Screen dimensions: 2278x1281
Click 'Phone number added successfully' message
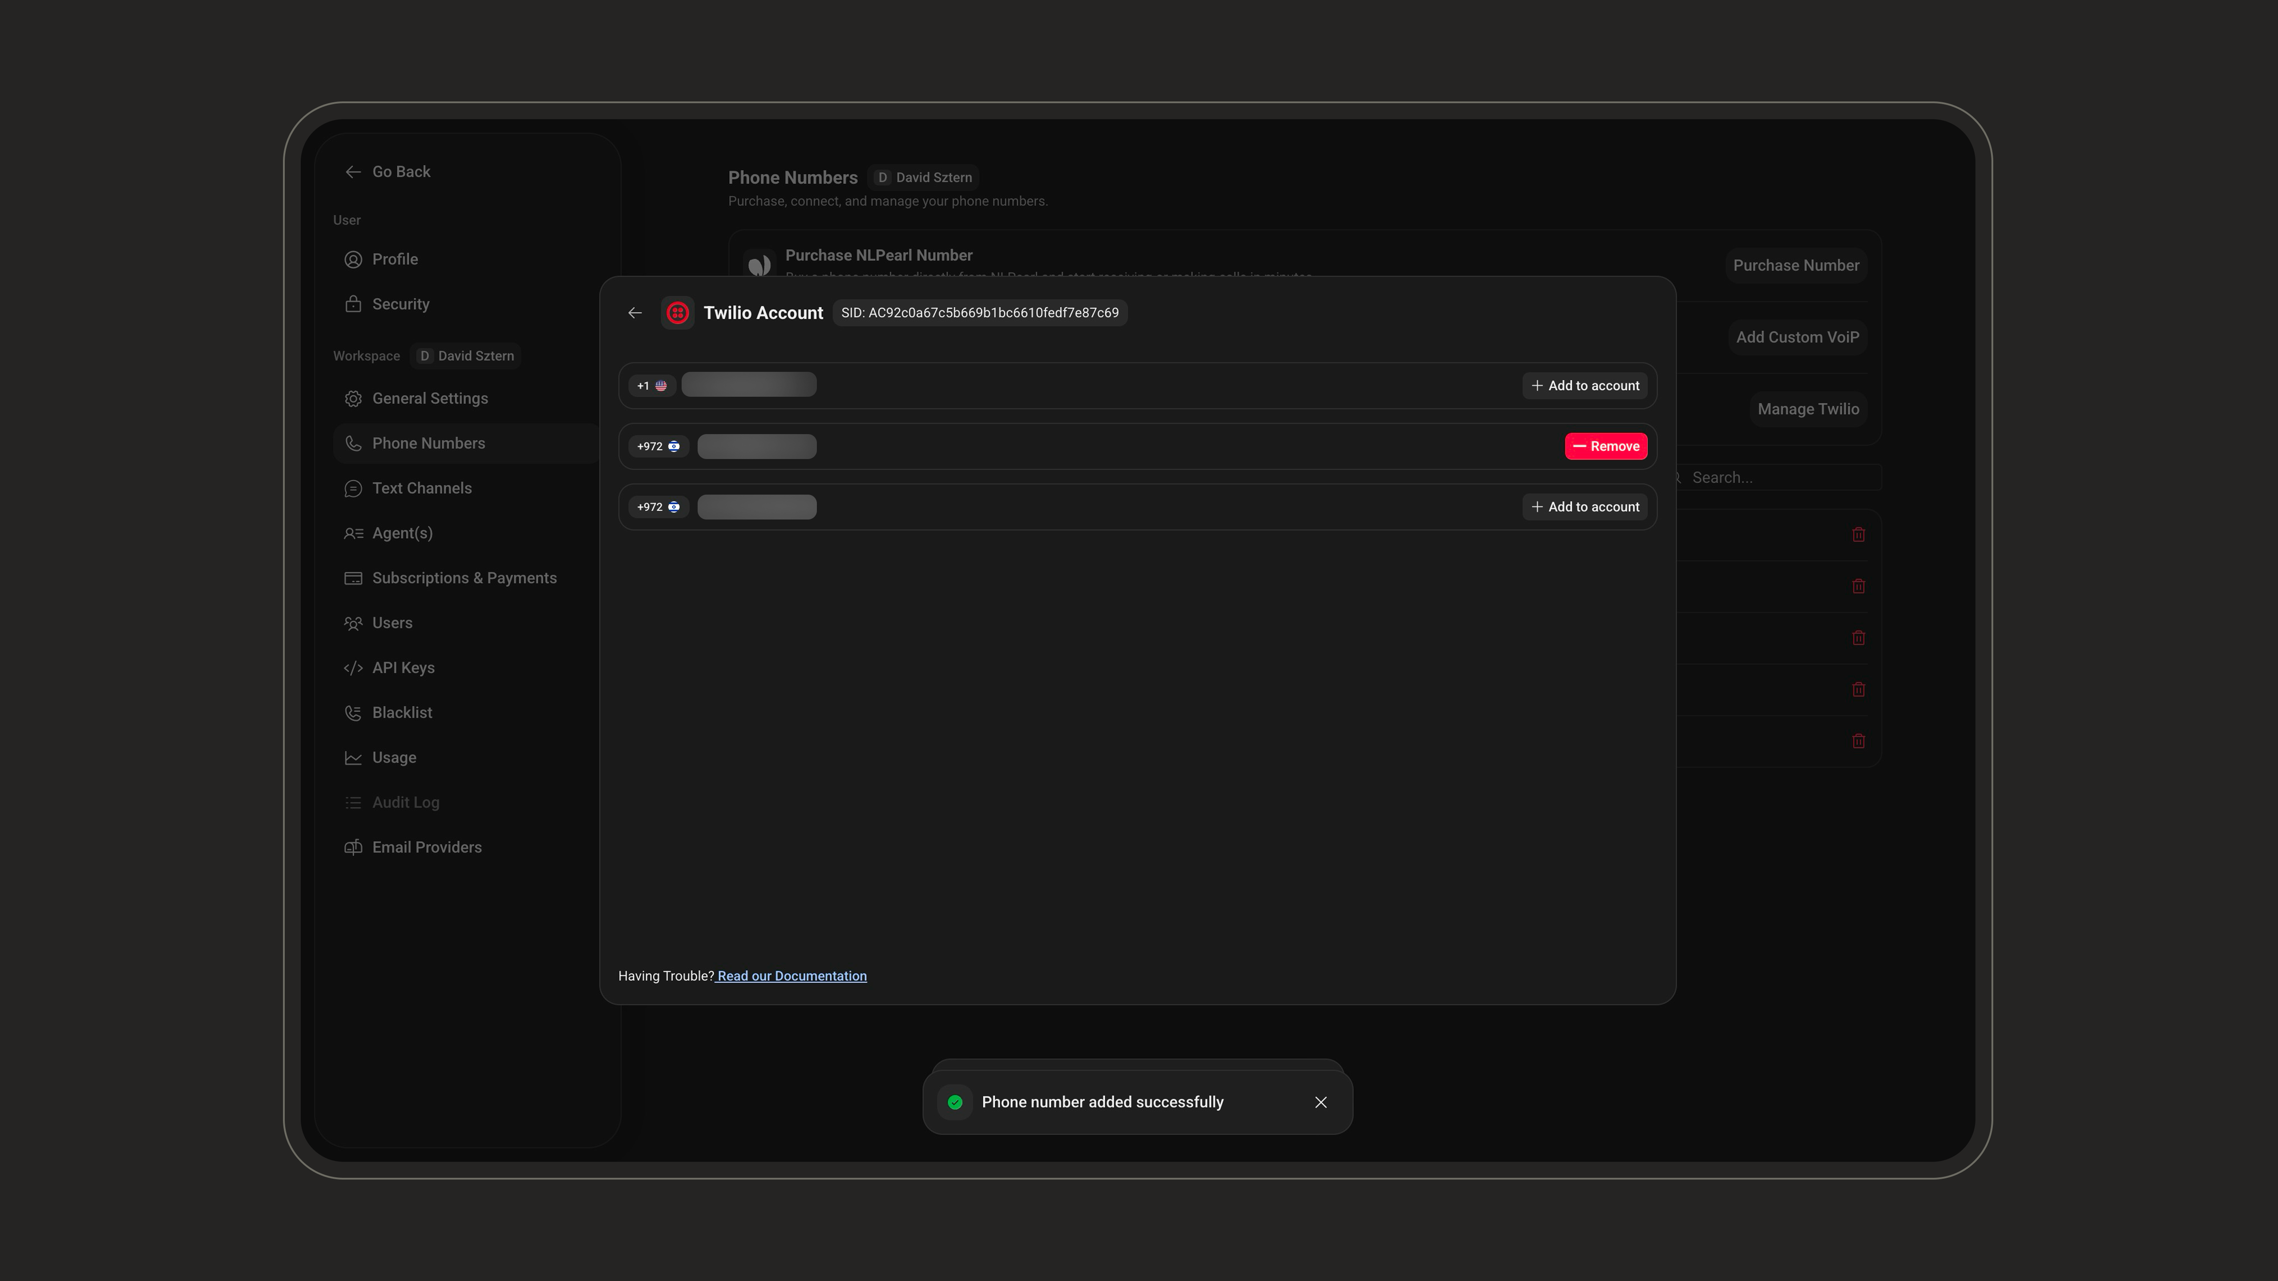(x=1103, y=1102)
